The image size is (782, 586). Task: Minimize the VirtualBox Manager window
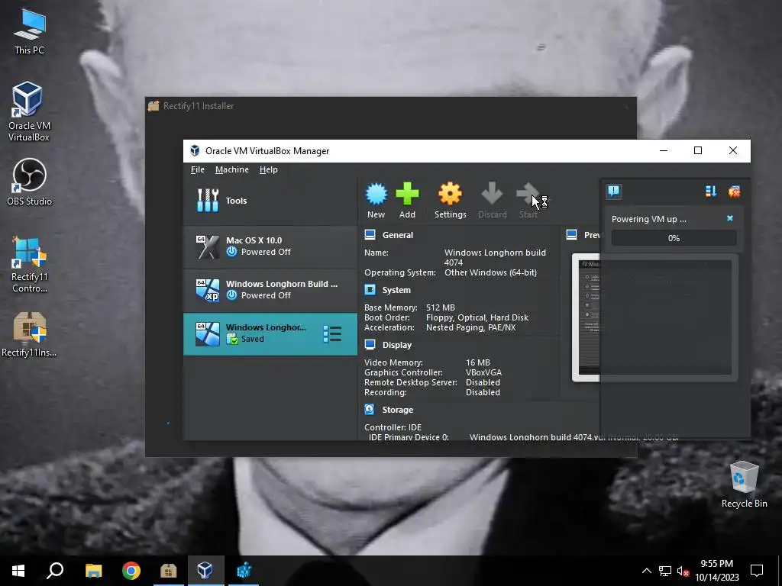pos(664,150)
